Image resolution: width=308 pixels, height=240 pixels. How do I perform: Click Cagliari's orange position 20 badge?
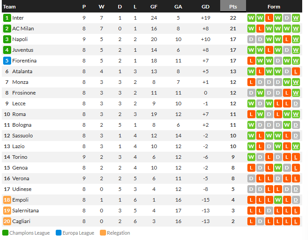pos(7,221)
